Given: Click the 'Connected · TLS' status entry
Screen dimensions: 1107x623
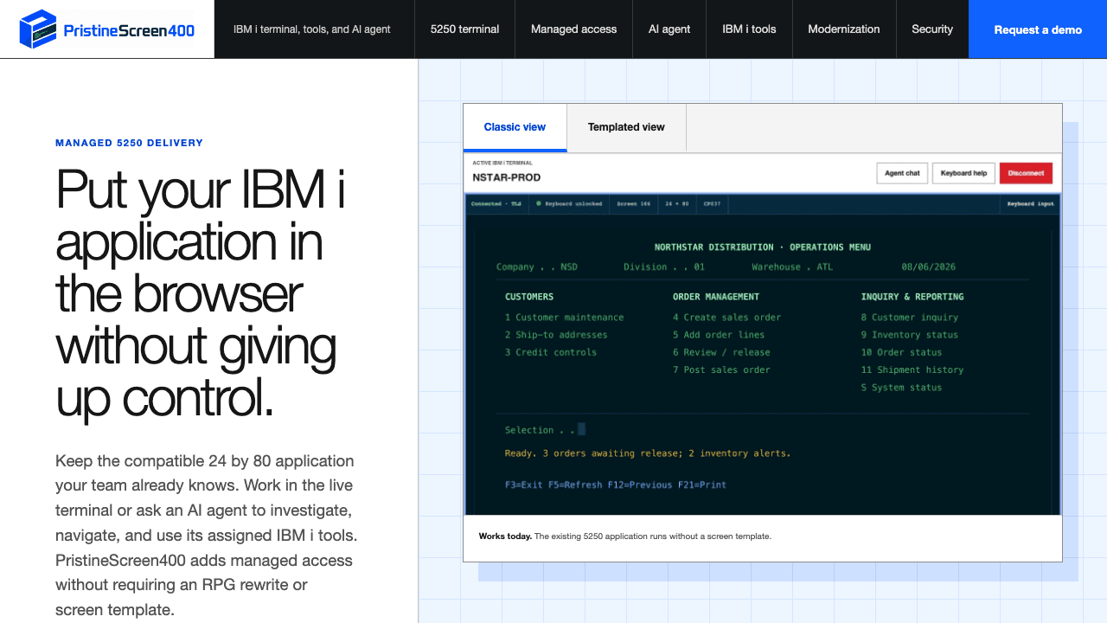Looking at the screenshot, I should (x=496, y=204).
